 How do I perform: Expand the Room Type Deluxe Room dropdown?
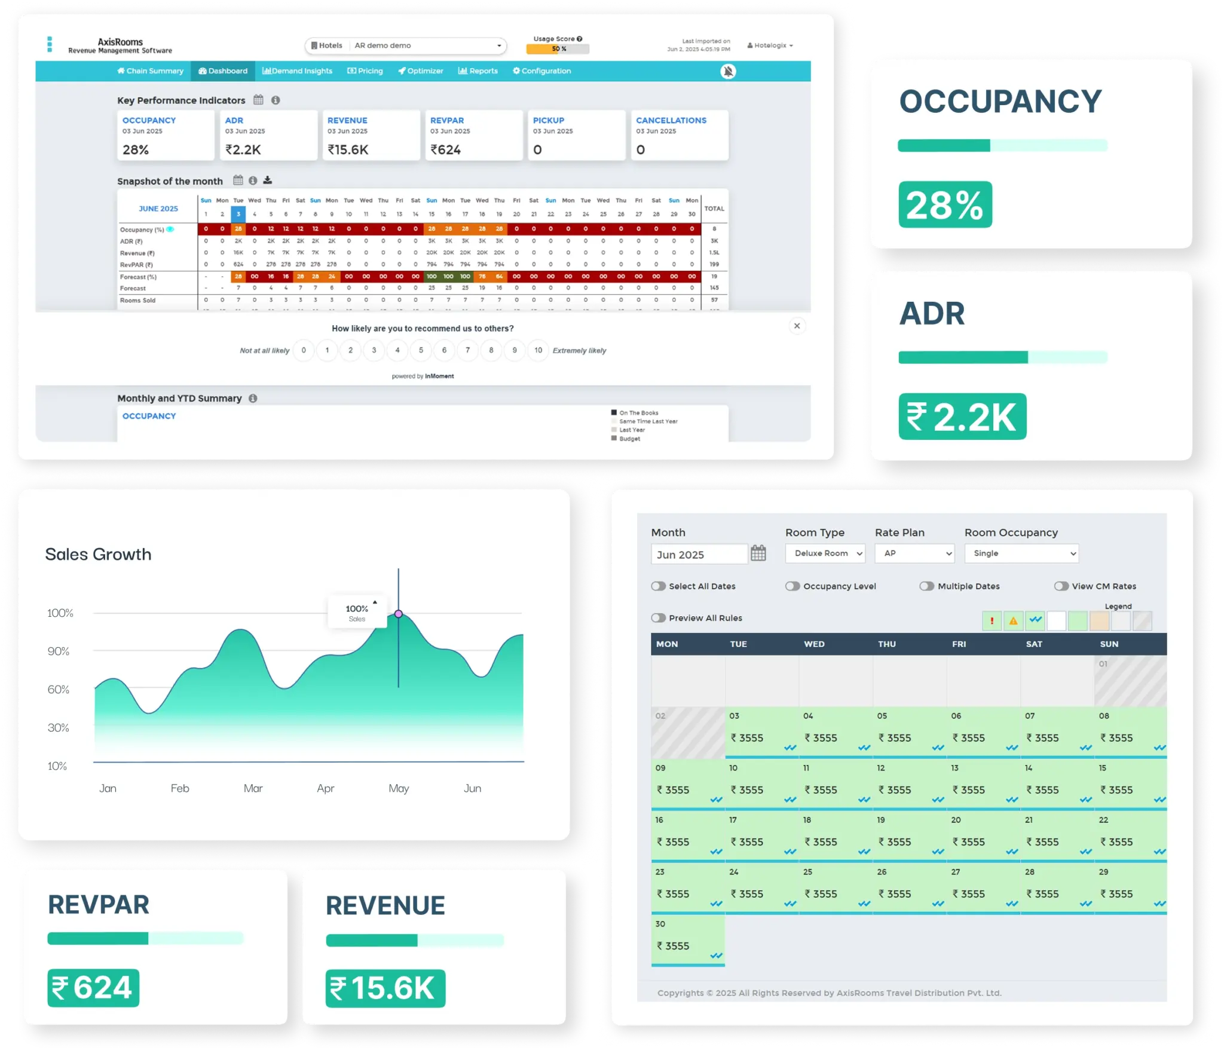(825, 553)
